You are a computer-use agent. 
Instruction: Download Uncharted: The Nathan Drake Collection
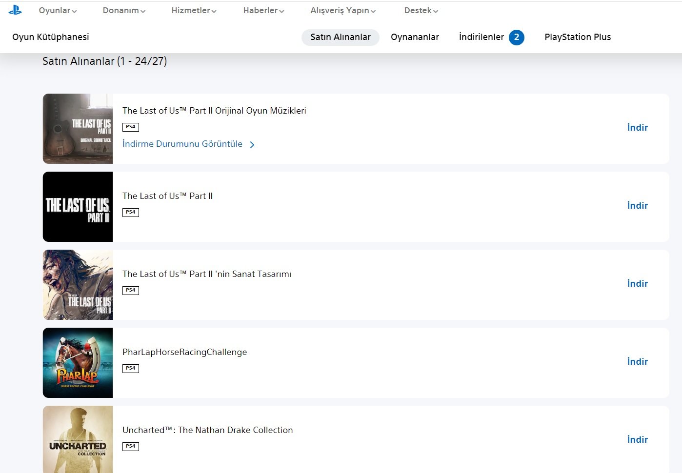638,440
